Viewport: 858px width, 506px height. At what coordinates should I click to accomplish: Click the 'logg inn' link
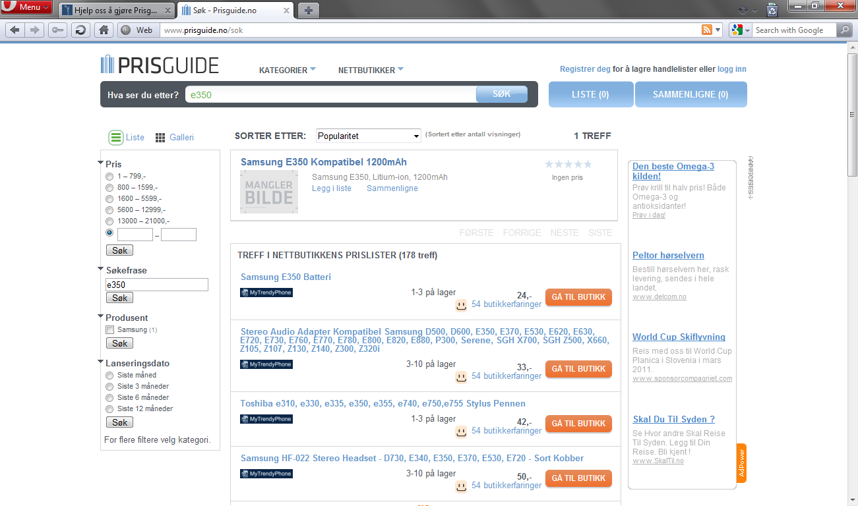pos(732,69)
